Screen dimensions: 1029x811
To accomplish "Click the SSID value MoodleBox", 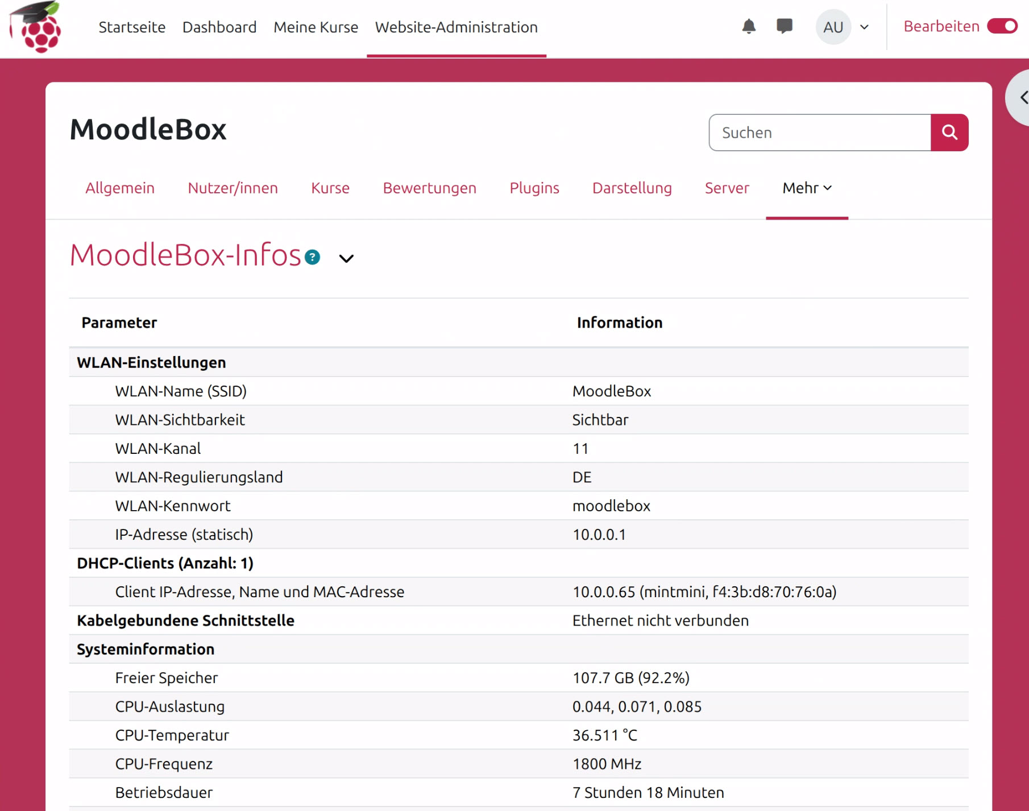I will point(612,391).
